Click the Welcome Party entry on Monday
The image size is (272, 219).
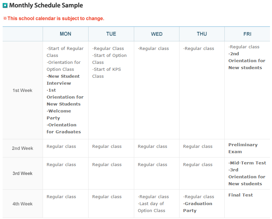click(59, 114)
